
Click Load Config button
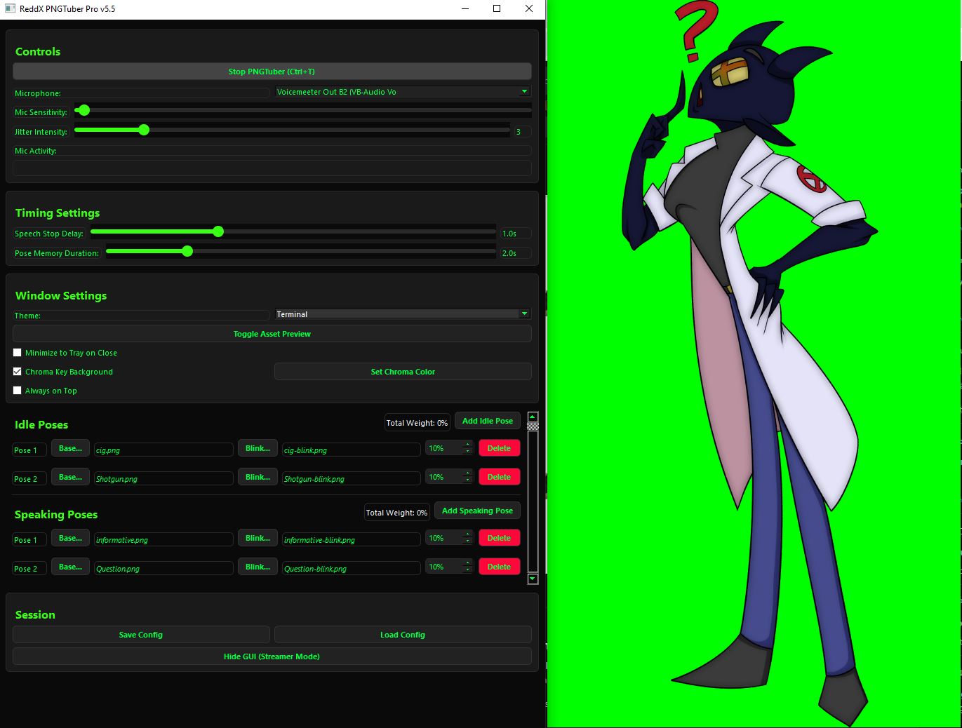tap(403, 635)
